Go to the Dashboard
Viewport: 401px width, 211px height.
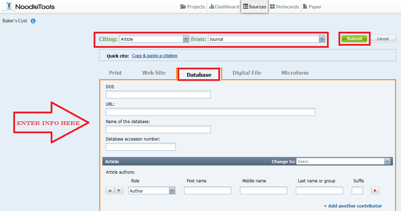[x=224, y=7]
